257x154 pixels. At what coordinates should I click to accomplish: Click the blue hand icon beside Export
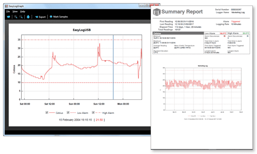pos(28,17)
